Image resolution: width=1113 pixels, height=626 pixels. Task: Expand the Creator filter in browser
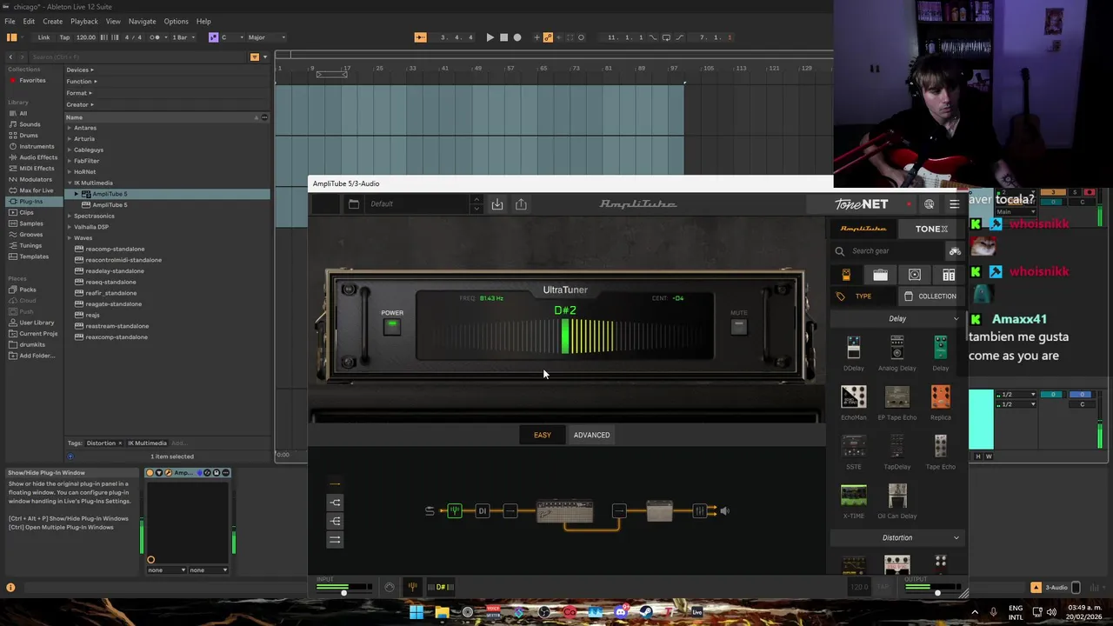(x=80, y=104)
